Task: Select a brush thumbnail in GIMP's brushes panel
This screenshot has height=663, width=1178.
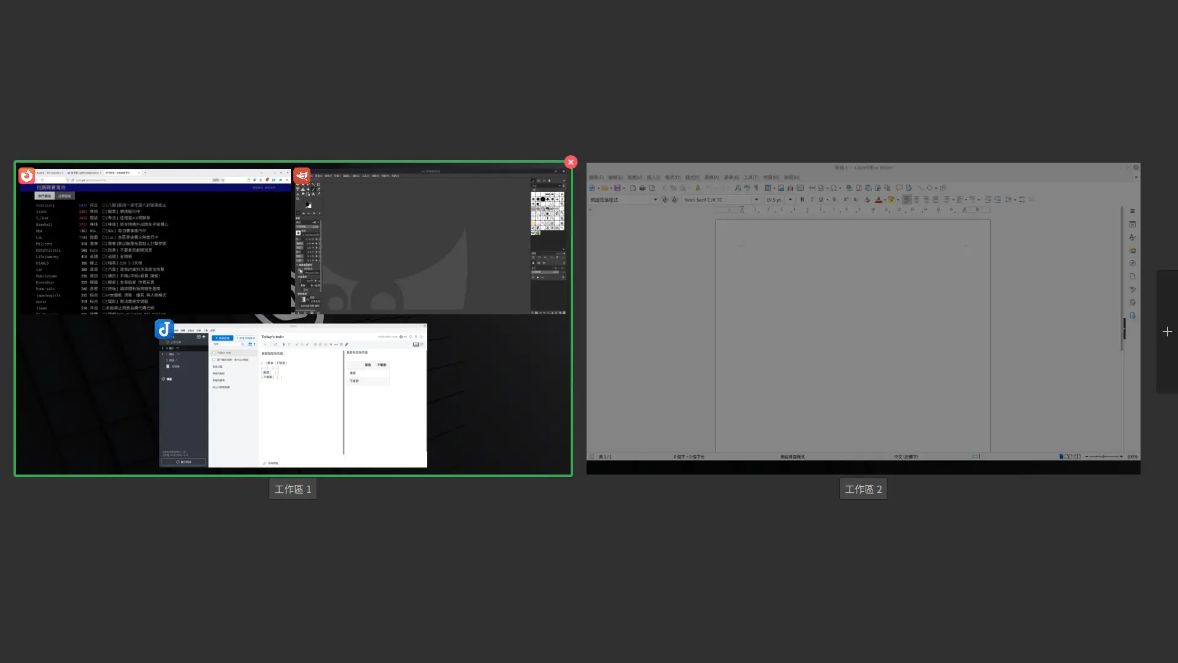Action: click(542, 198)
